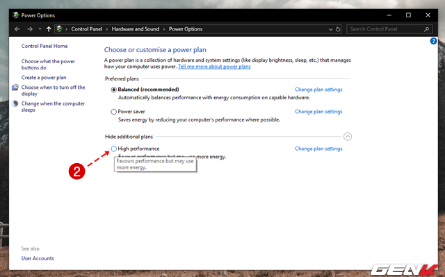
Task: Click the Hide additional plans label
Action: [x=129, y=137]
